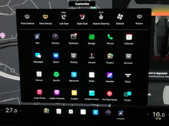Open the TIDAL music app
The image size is (169, 126).
click(x=128, y=75)
